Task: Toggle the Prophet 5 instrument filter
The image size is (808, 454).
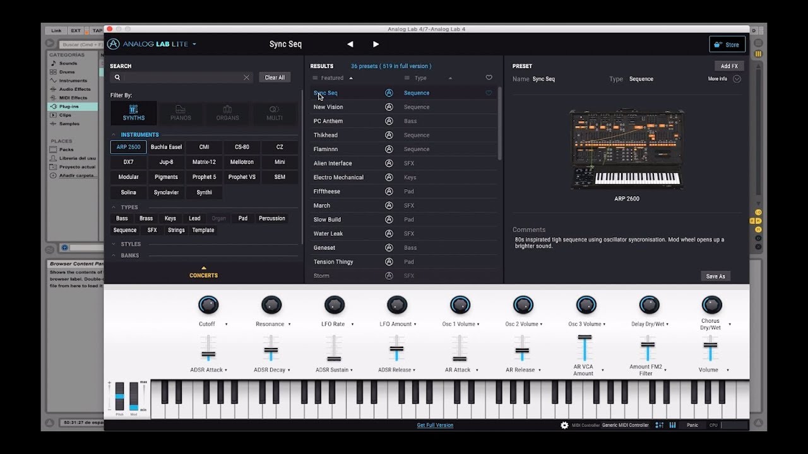Action: pyautogui.click(x=204, y=177)
